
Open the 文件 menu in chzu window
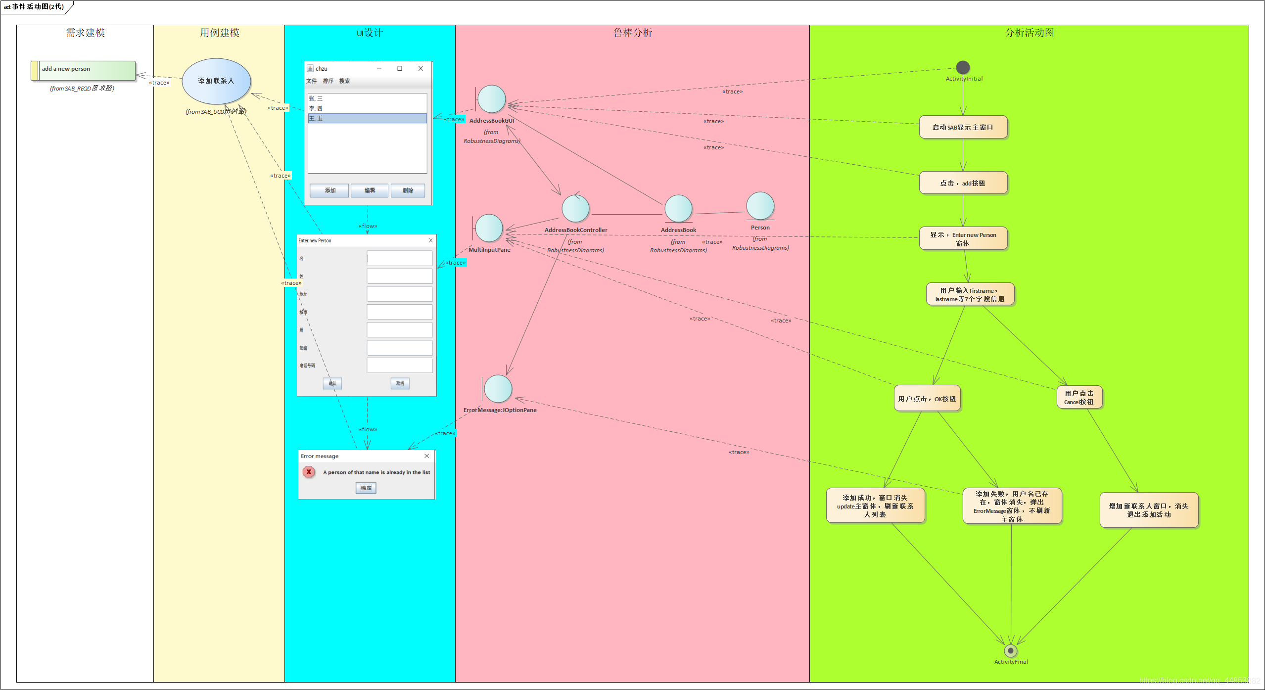(311, 81)
